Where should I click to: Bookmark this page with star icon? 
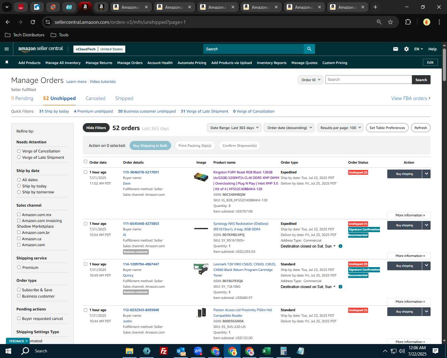[x=390, y=22]
